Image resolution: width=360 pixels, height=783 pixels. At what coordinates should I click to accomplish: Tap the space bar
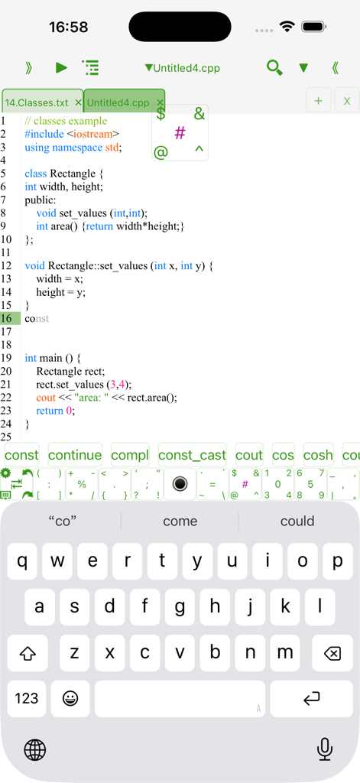click(180, 699)
